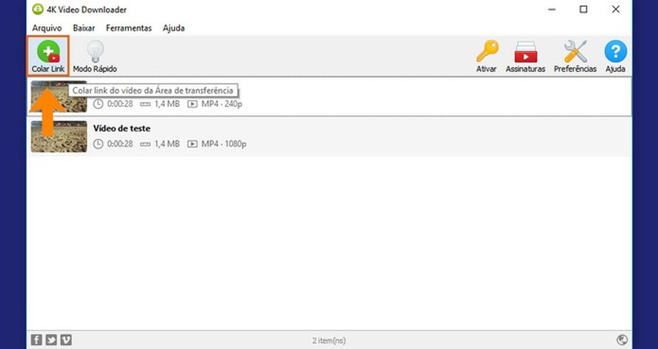Open the Arquivo menu

pyautogui.click(x=47, y=28)
